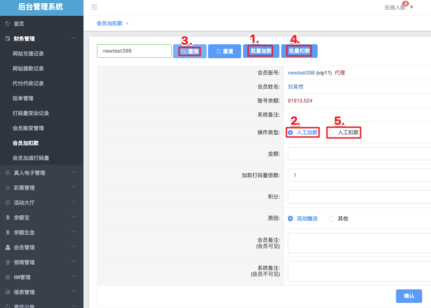Click the hamburger menu collapse icon

pos(94,7)
